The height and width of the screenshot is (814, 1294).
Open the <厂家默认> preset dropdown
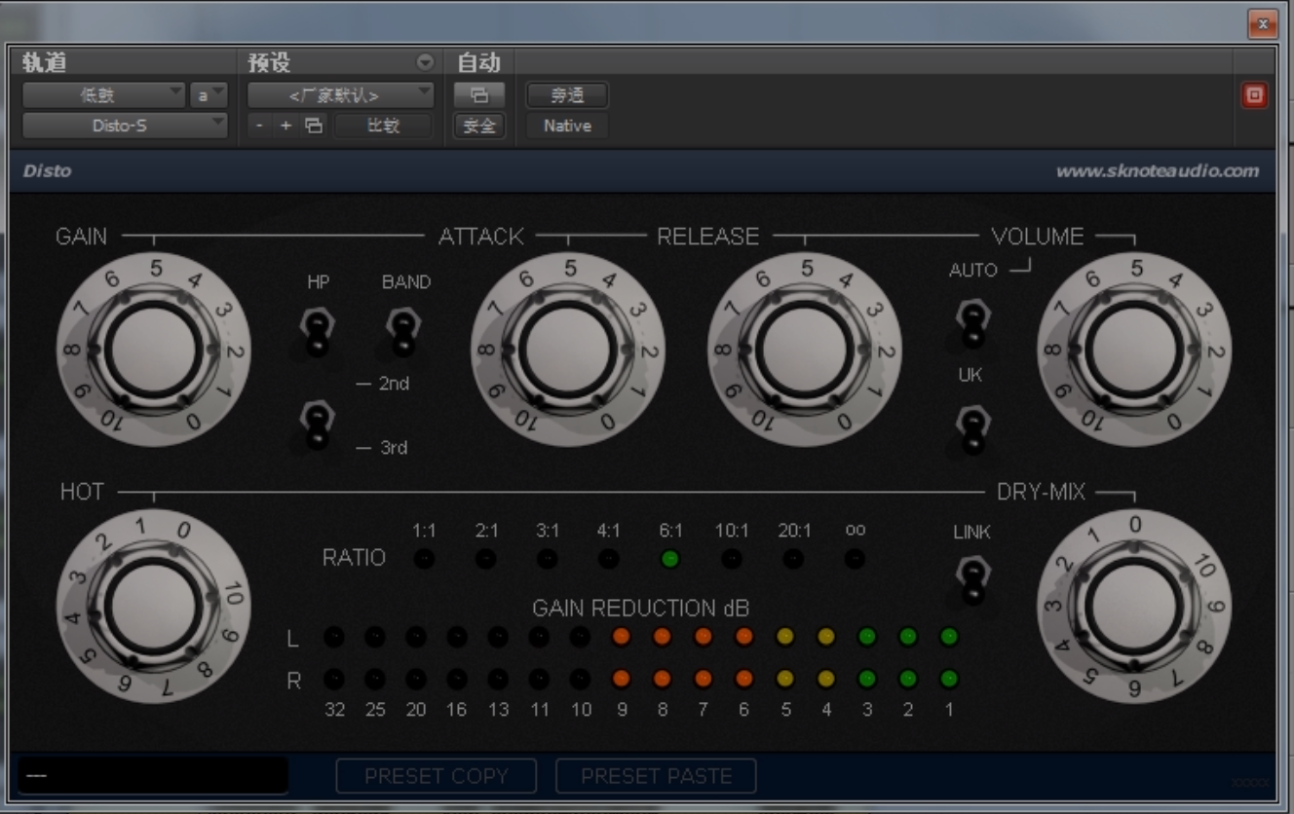pos(340,95)
